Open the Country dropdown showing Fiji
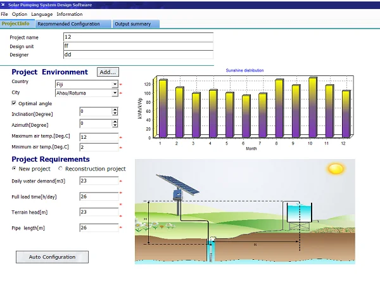Viewport: 380px width, 282px height. click(x=115, y=84)
